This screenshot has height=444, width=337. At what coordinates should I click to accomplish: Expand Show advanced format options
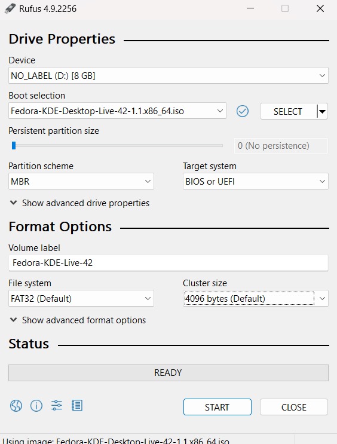pyautogui.click(x=78, y=320)
